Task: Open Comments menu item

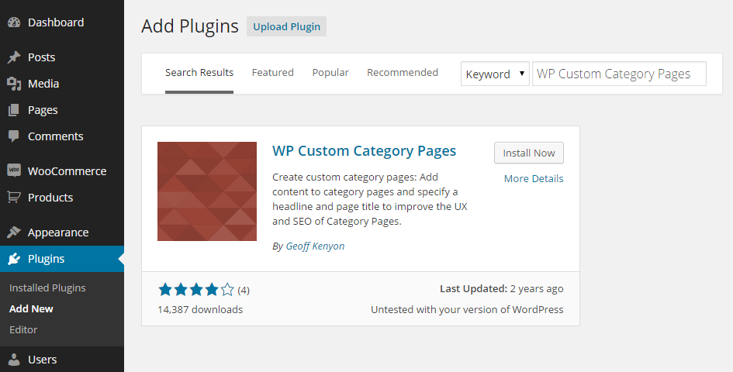Action: tap(55, 136)
